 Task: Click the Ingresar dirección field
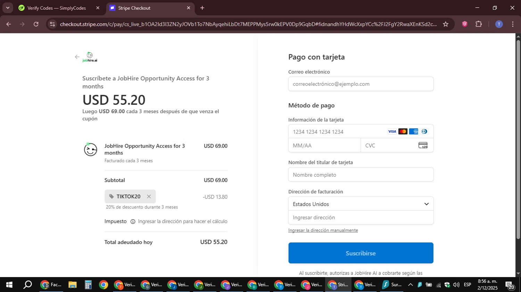click(x=361, y=218)
